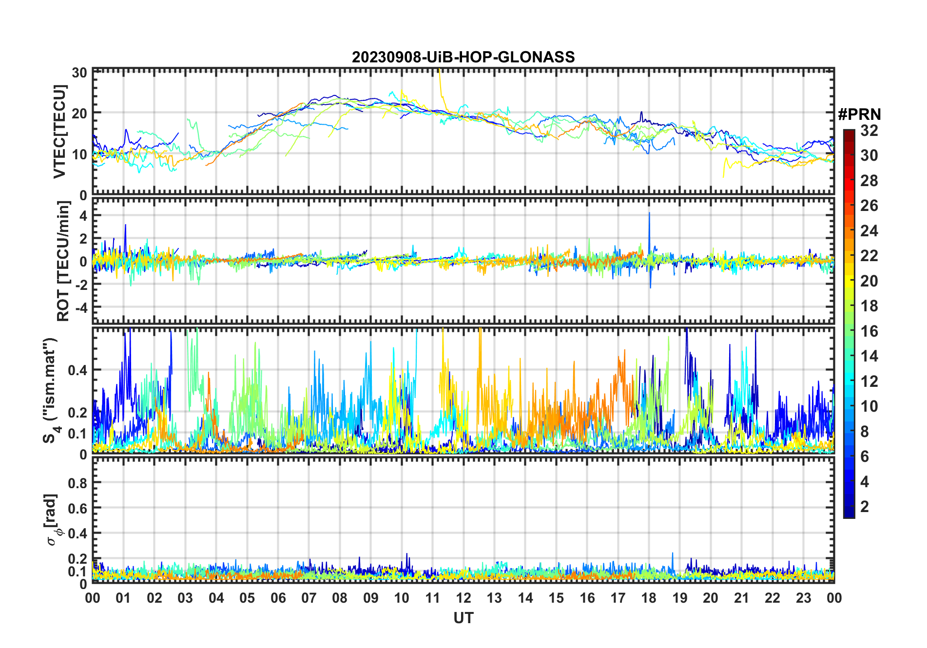
Task: Click the blue ROT spike at 18 UT
Action: coord(649,229)
